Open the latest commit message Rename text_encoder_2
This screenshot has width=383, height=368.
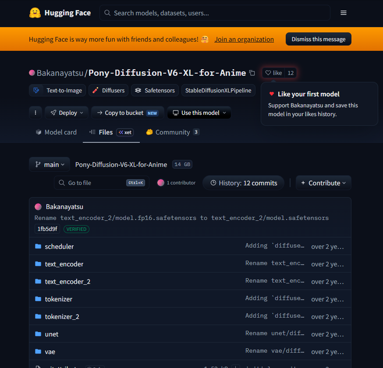[181, 218]
